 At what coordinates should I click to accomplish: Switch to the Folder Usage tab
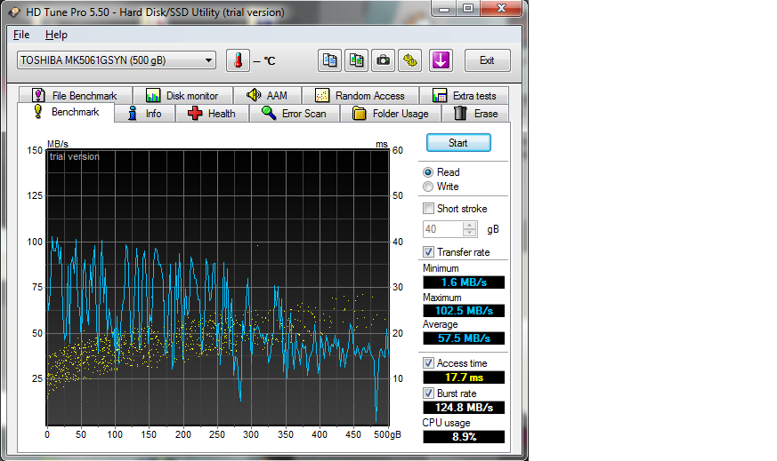tap(391, 114)
